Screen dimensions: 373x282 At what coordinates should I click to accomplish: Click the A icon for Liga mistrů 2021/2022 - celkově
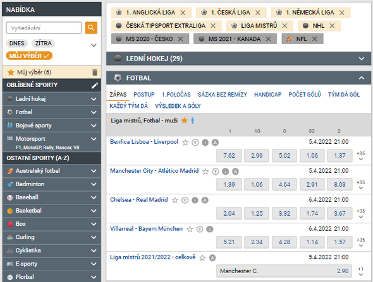[x=212, y=258]
